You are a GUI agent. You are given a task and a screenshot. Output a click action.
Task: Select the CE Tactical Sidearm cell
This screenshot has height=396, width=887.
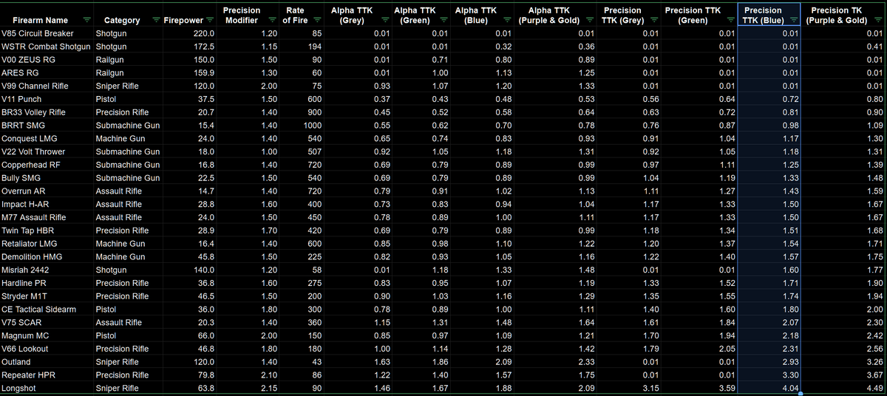(47, 309)
